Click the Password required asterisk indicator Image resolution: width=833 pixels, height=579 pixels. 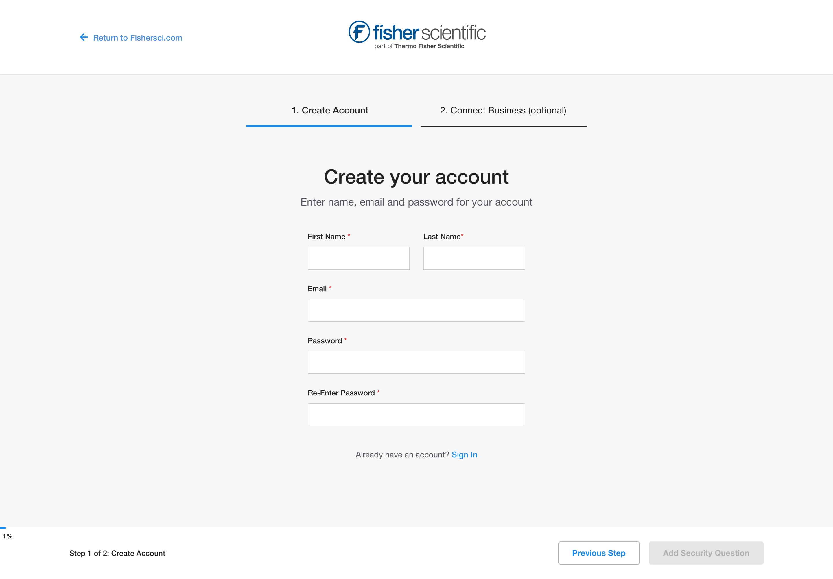coord(346,340)
